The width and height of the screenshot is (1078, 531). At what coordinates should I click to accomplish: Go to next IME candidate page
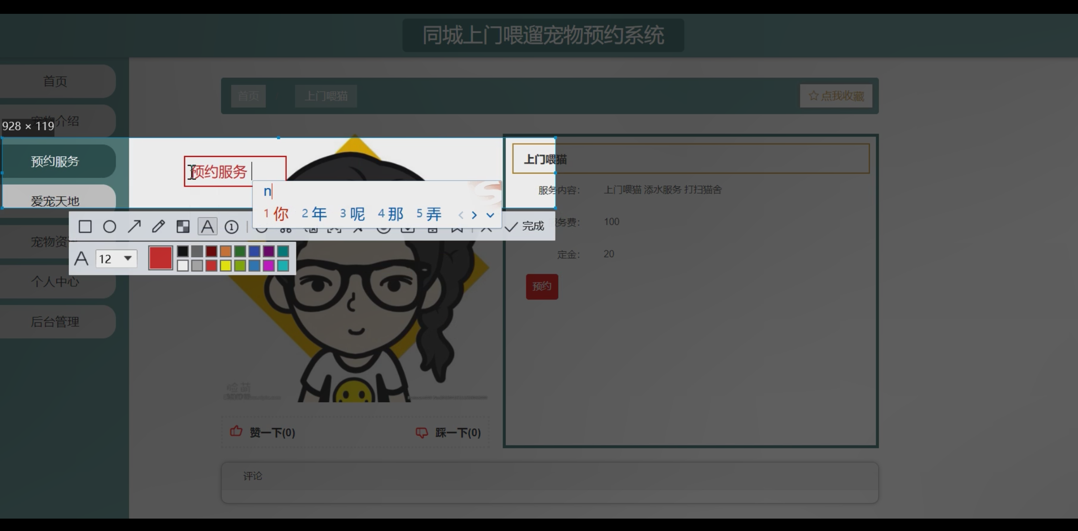(x=474, y=215)
